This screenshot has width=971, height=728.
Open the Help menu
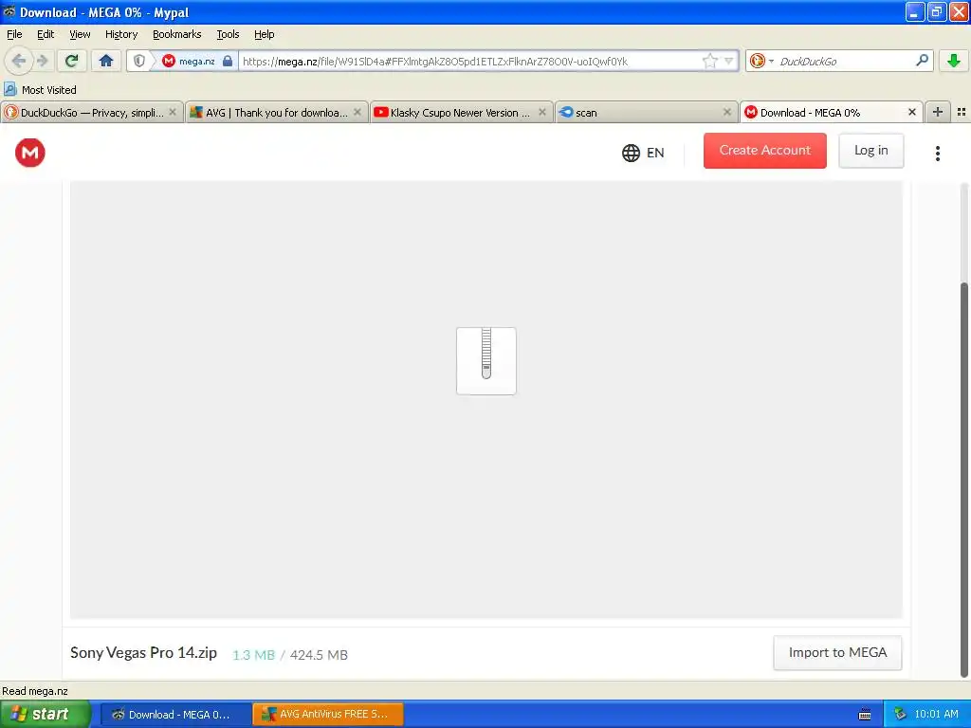tap(264, 34)
